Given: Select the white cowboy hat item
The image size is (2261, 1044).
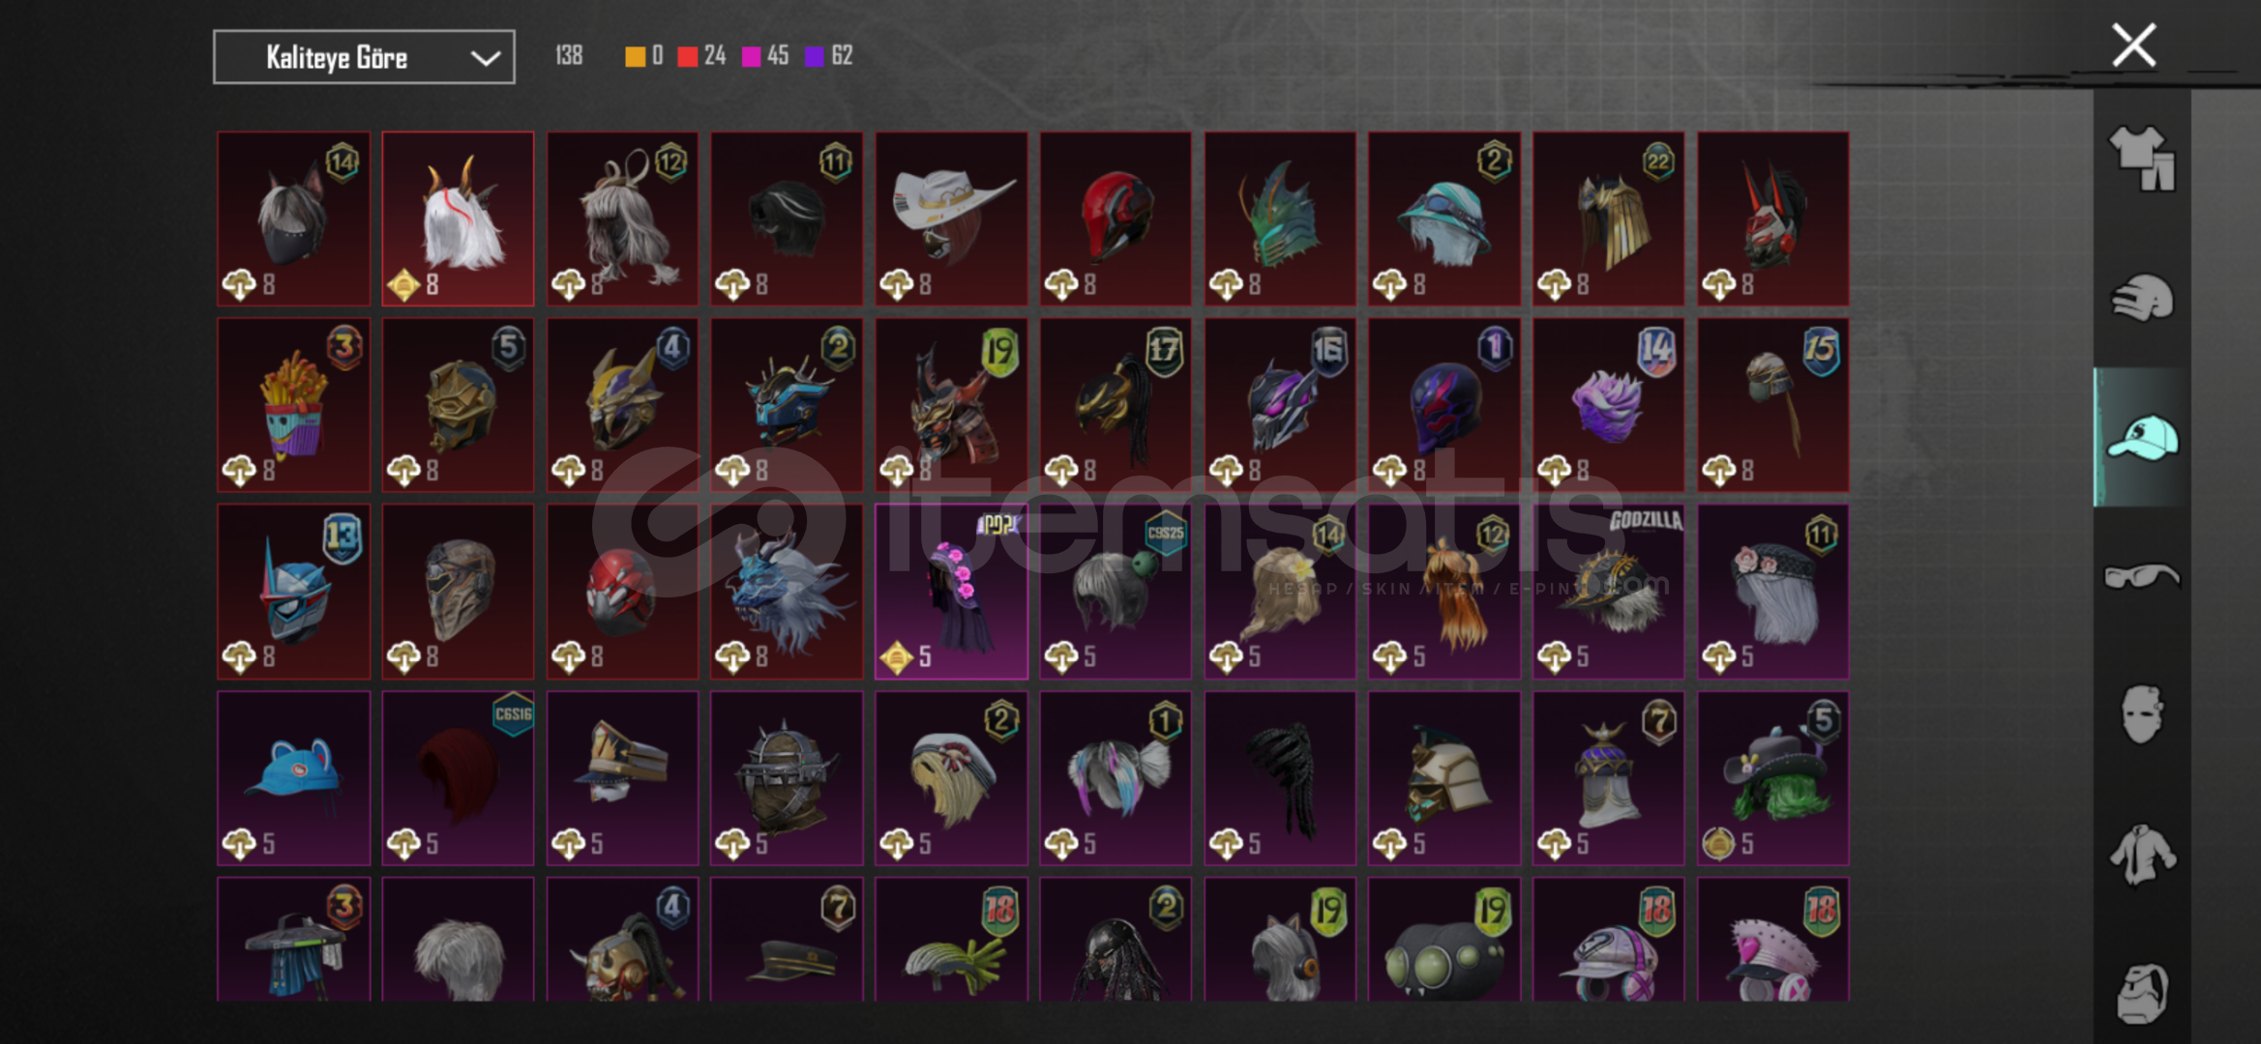Looking at the screenshot, I should [951, 218].
